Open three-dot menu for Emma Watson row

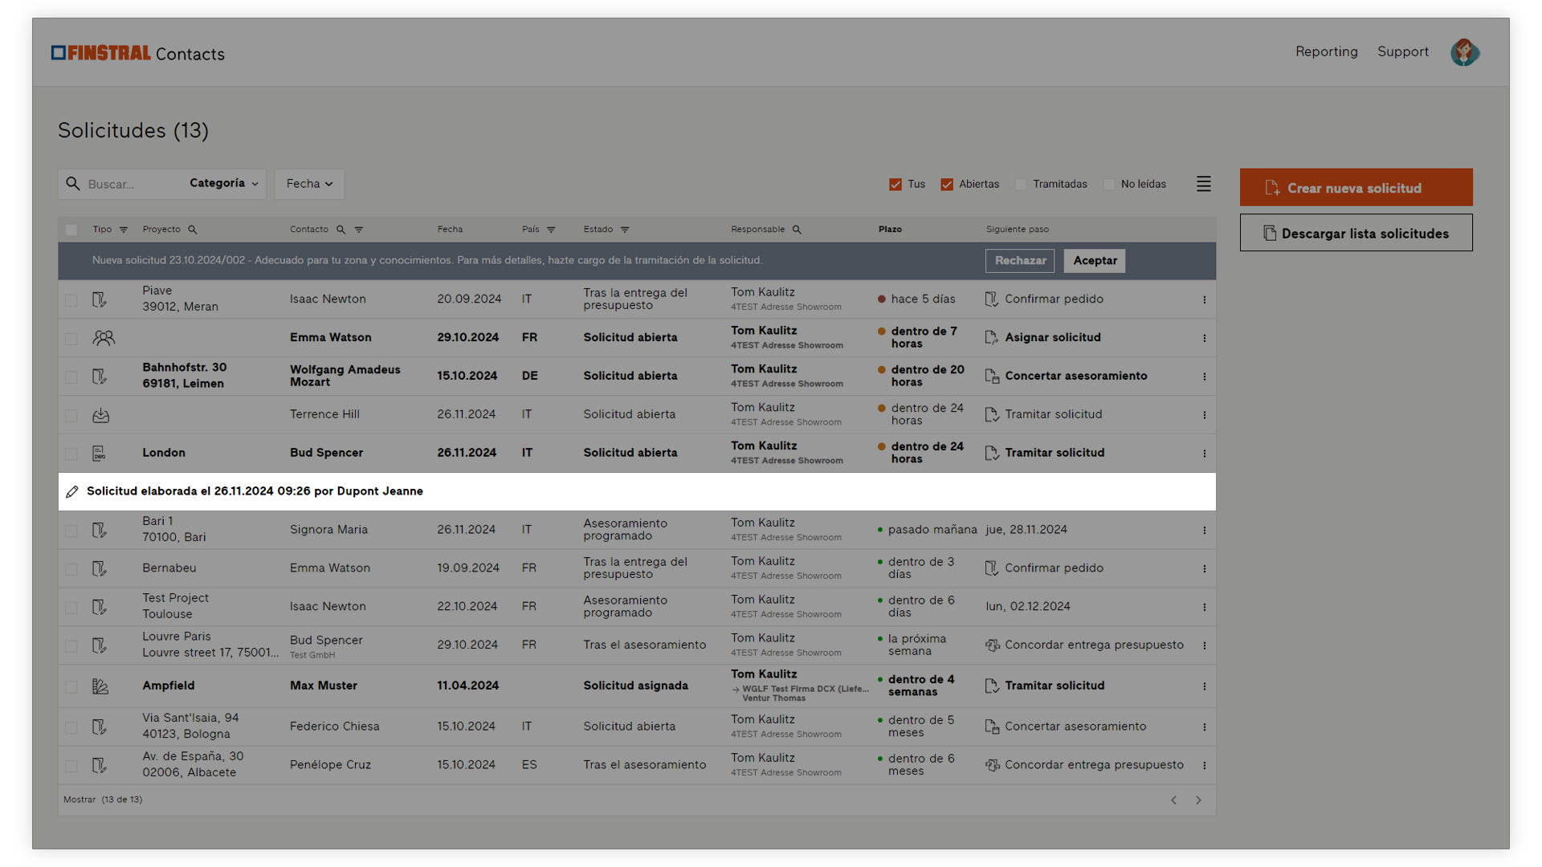coord(1204,338)
